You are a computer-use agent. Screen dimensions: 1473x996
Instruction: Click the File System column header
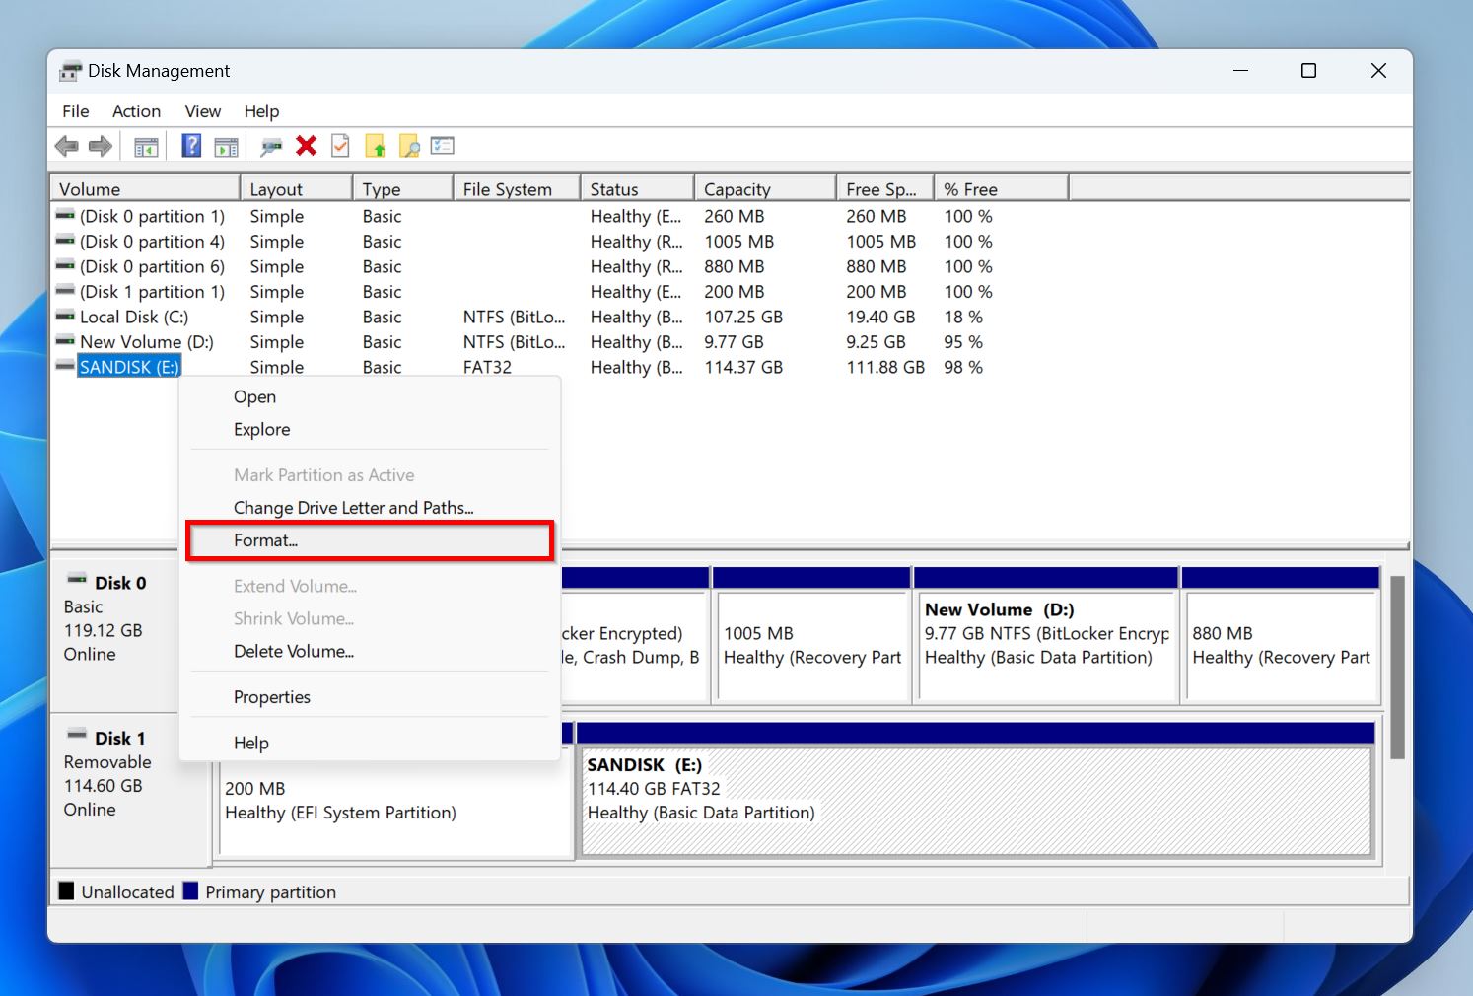509,187
